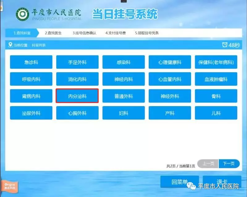
Task: Pick the 儿科 department
Action: (216, 113)
